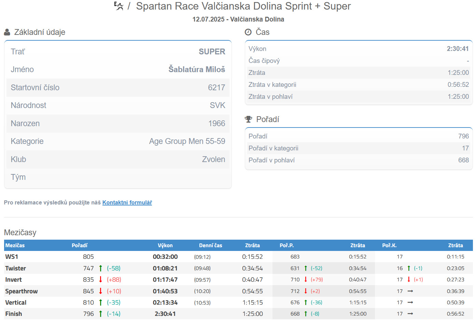Click the WS1 split row label

pyautogui.click(x=12, y=257)
